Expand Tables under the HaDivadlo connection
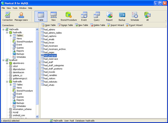 (11, 36)
